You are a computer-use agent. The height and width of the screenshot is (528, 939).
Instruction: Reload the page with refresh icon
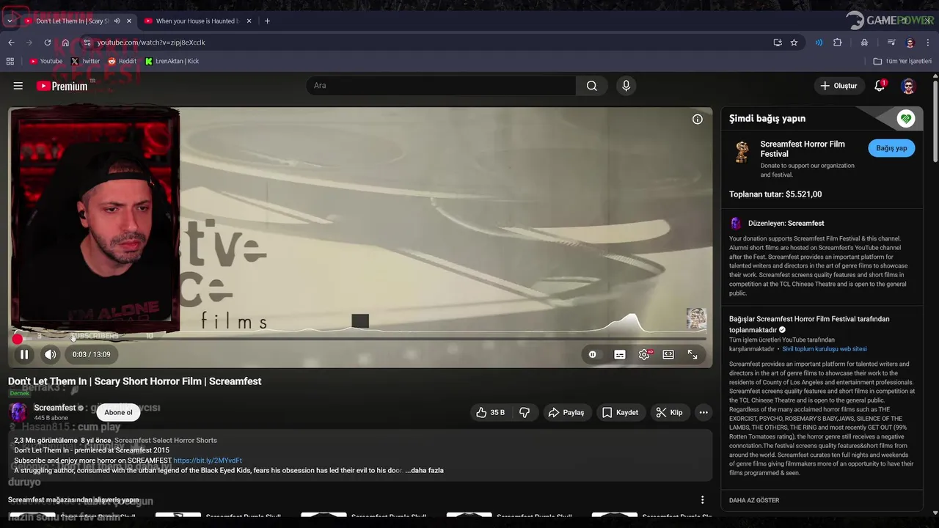tap(48, 43)
